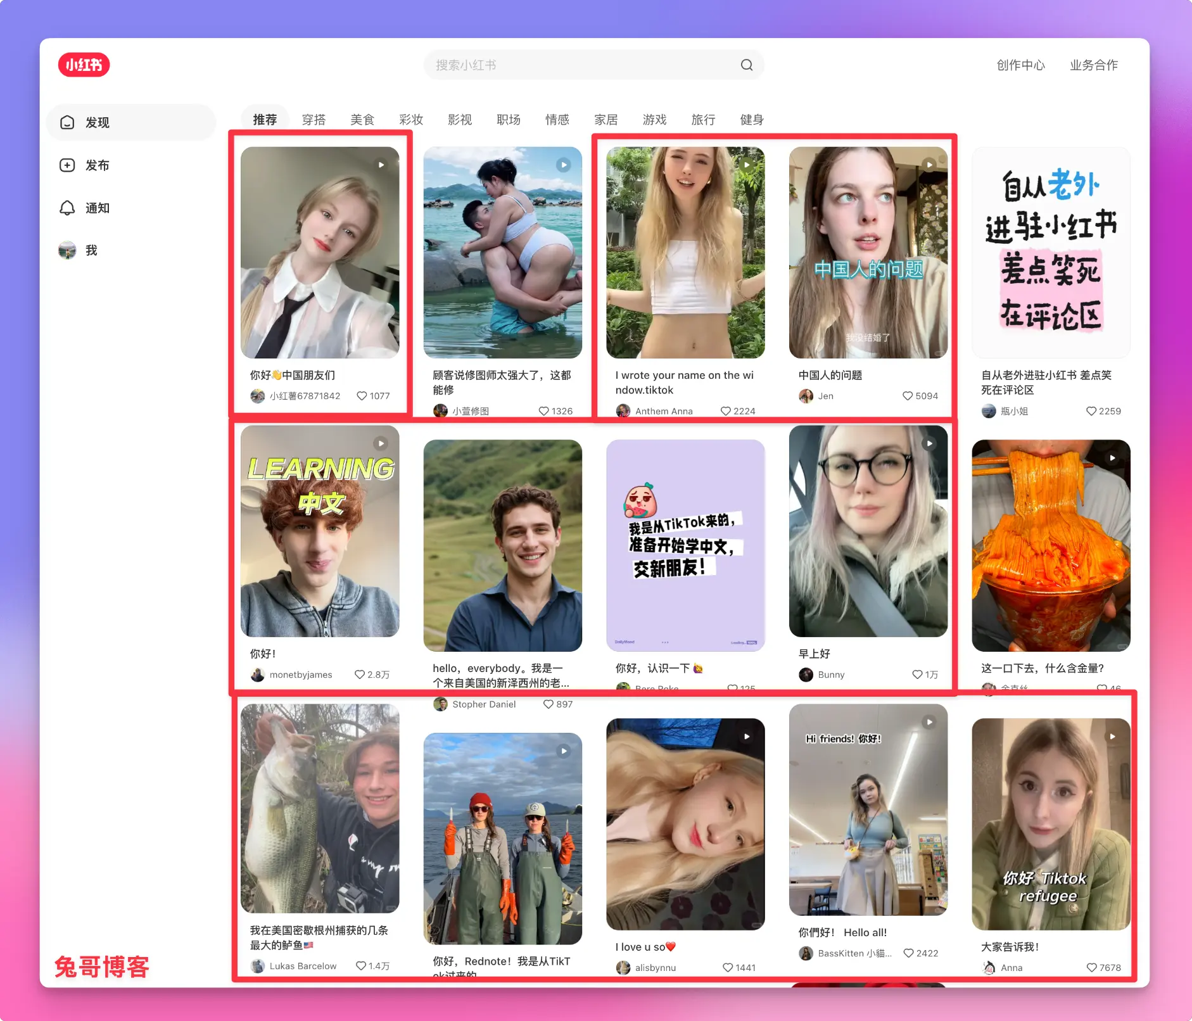
Task: Open post title I love u so
Action: (646, 947)
